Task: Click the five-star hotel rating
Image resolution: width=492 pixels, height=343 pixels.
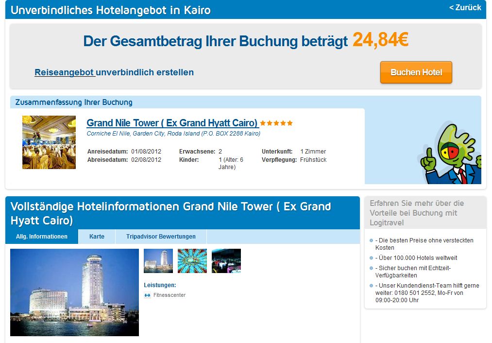Action: pyautogui.click(x=276, y=123)
